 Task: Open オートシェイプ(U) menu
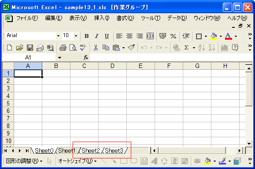[78, 161]
